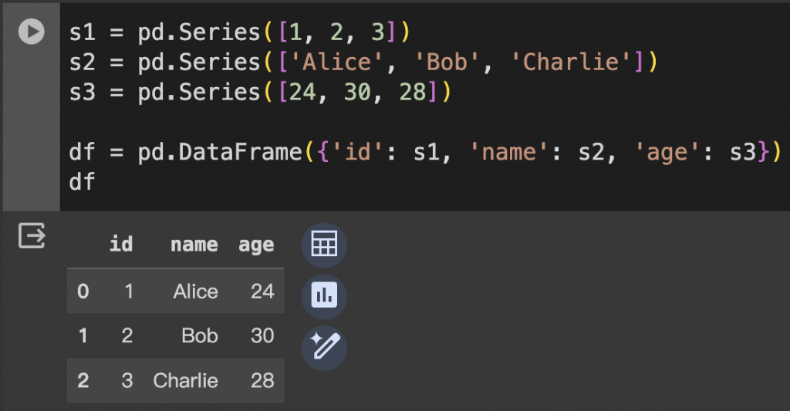The image size is (790, 411).
Task: Click row index 2 in the dataframe
Action: tap(83, 380)
